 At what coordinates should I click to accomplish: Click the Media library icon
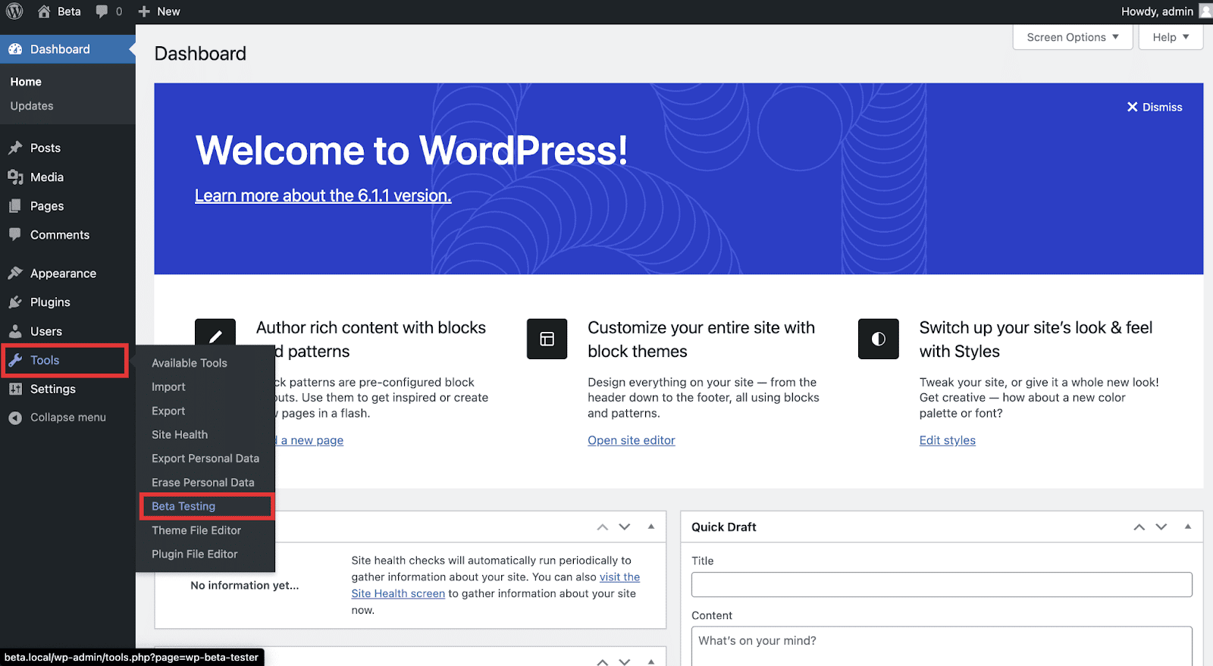(x=15, y=177)
